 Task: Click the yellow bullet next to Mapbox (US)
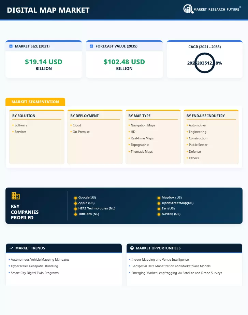[159, 198]
